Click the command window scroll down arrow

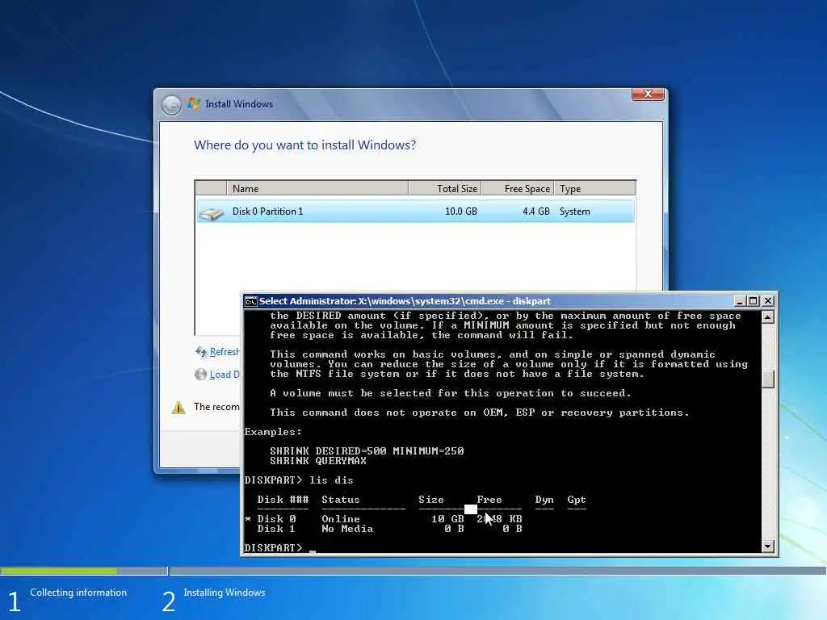click(768, 547)
